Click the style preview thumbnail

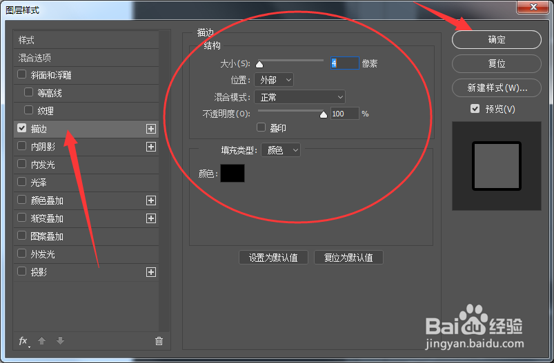(497, 166)
